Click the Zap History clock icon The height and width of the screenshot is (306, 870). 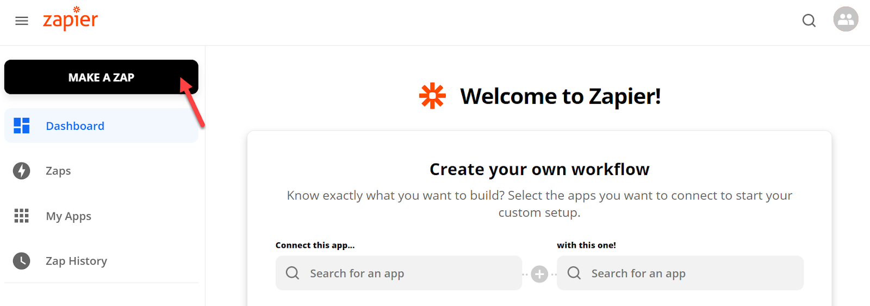point(22,261)
